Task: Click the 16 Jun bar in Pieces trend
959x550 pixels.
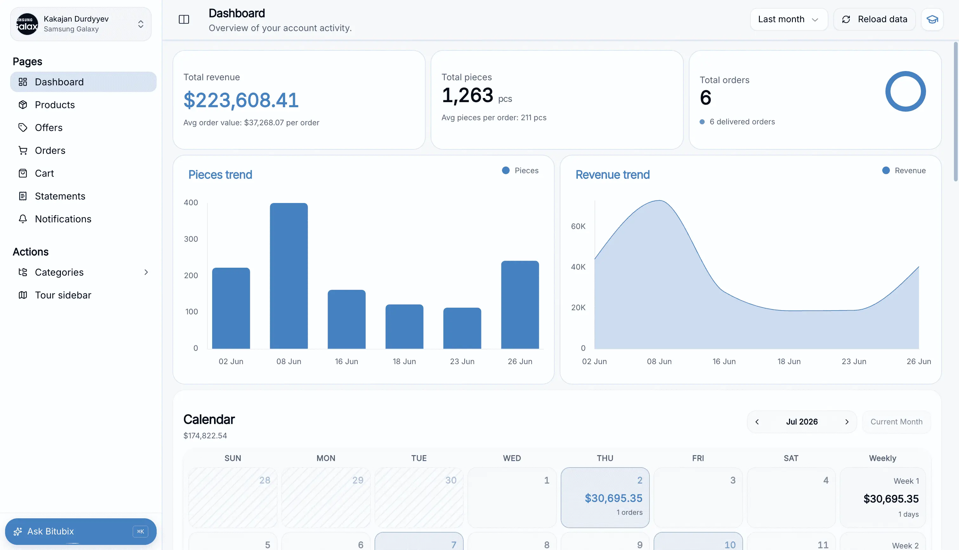Action: (347, 319)
